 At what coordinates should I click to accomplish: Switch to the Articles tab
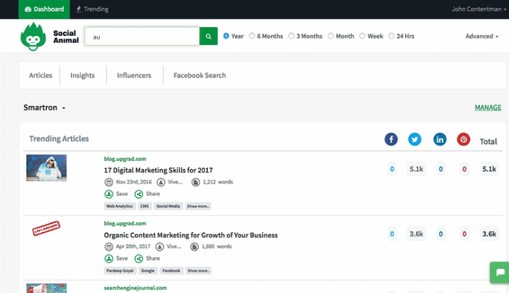tap(40, 75)
